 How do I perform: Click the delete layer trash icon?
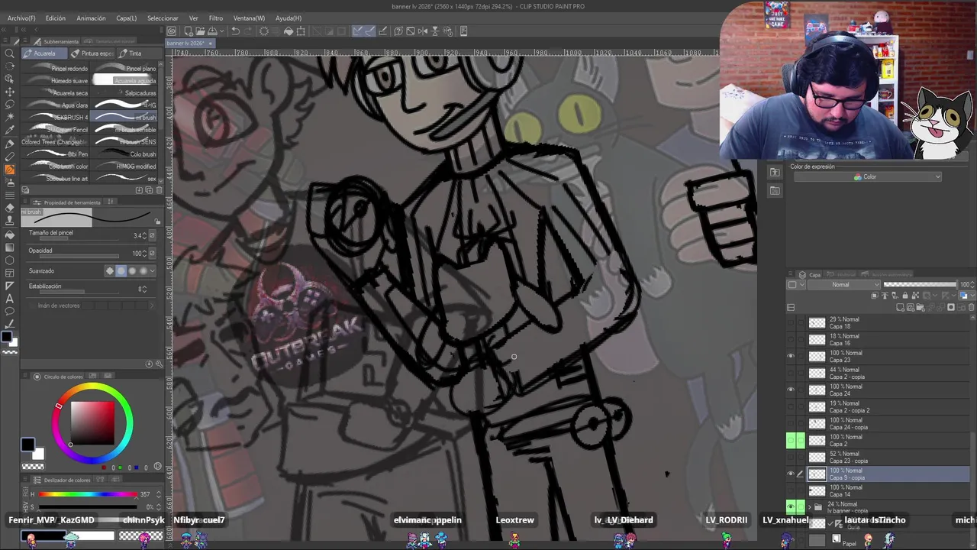pyautogui.click(x=971, y=307)
